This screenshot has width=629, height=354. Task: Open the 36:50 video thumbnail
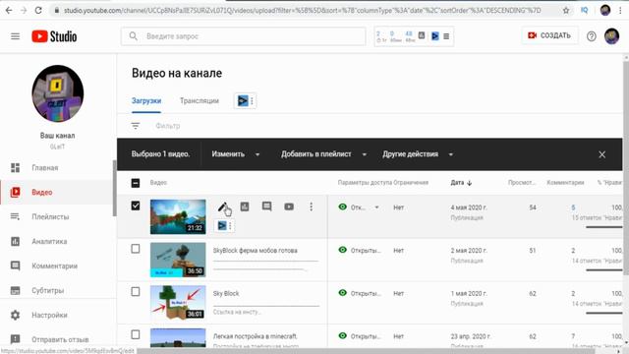coord(178,260)
